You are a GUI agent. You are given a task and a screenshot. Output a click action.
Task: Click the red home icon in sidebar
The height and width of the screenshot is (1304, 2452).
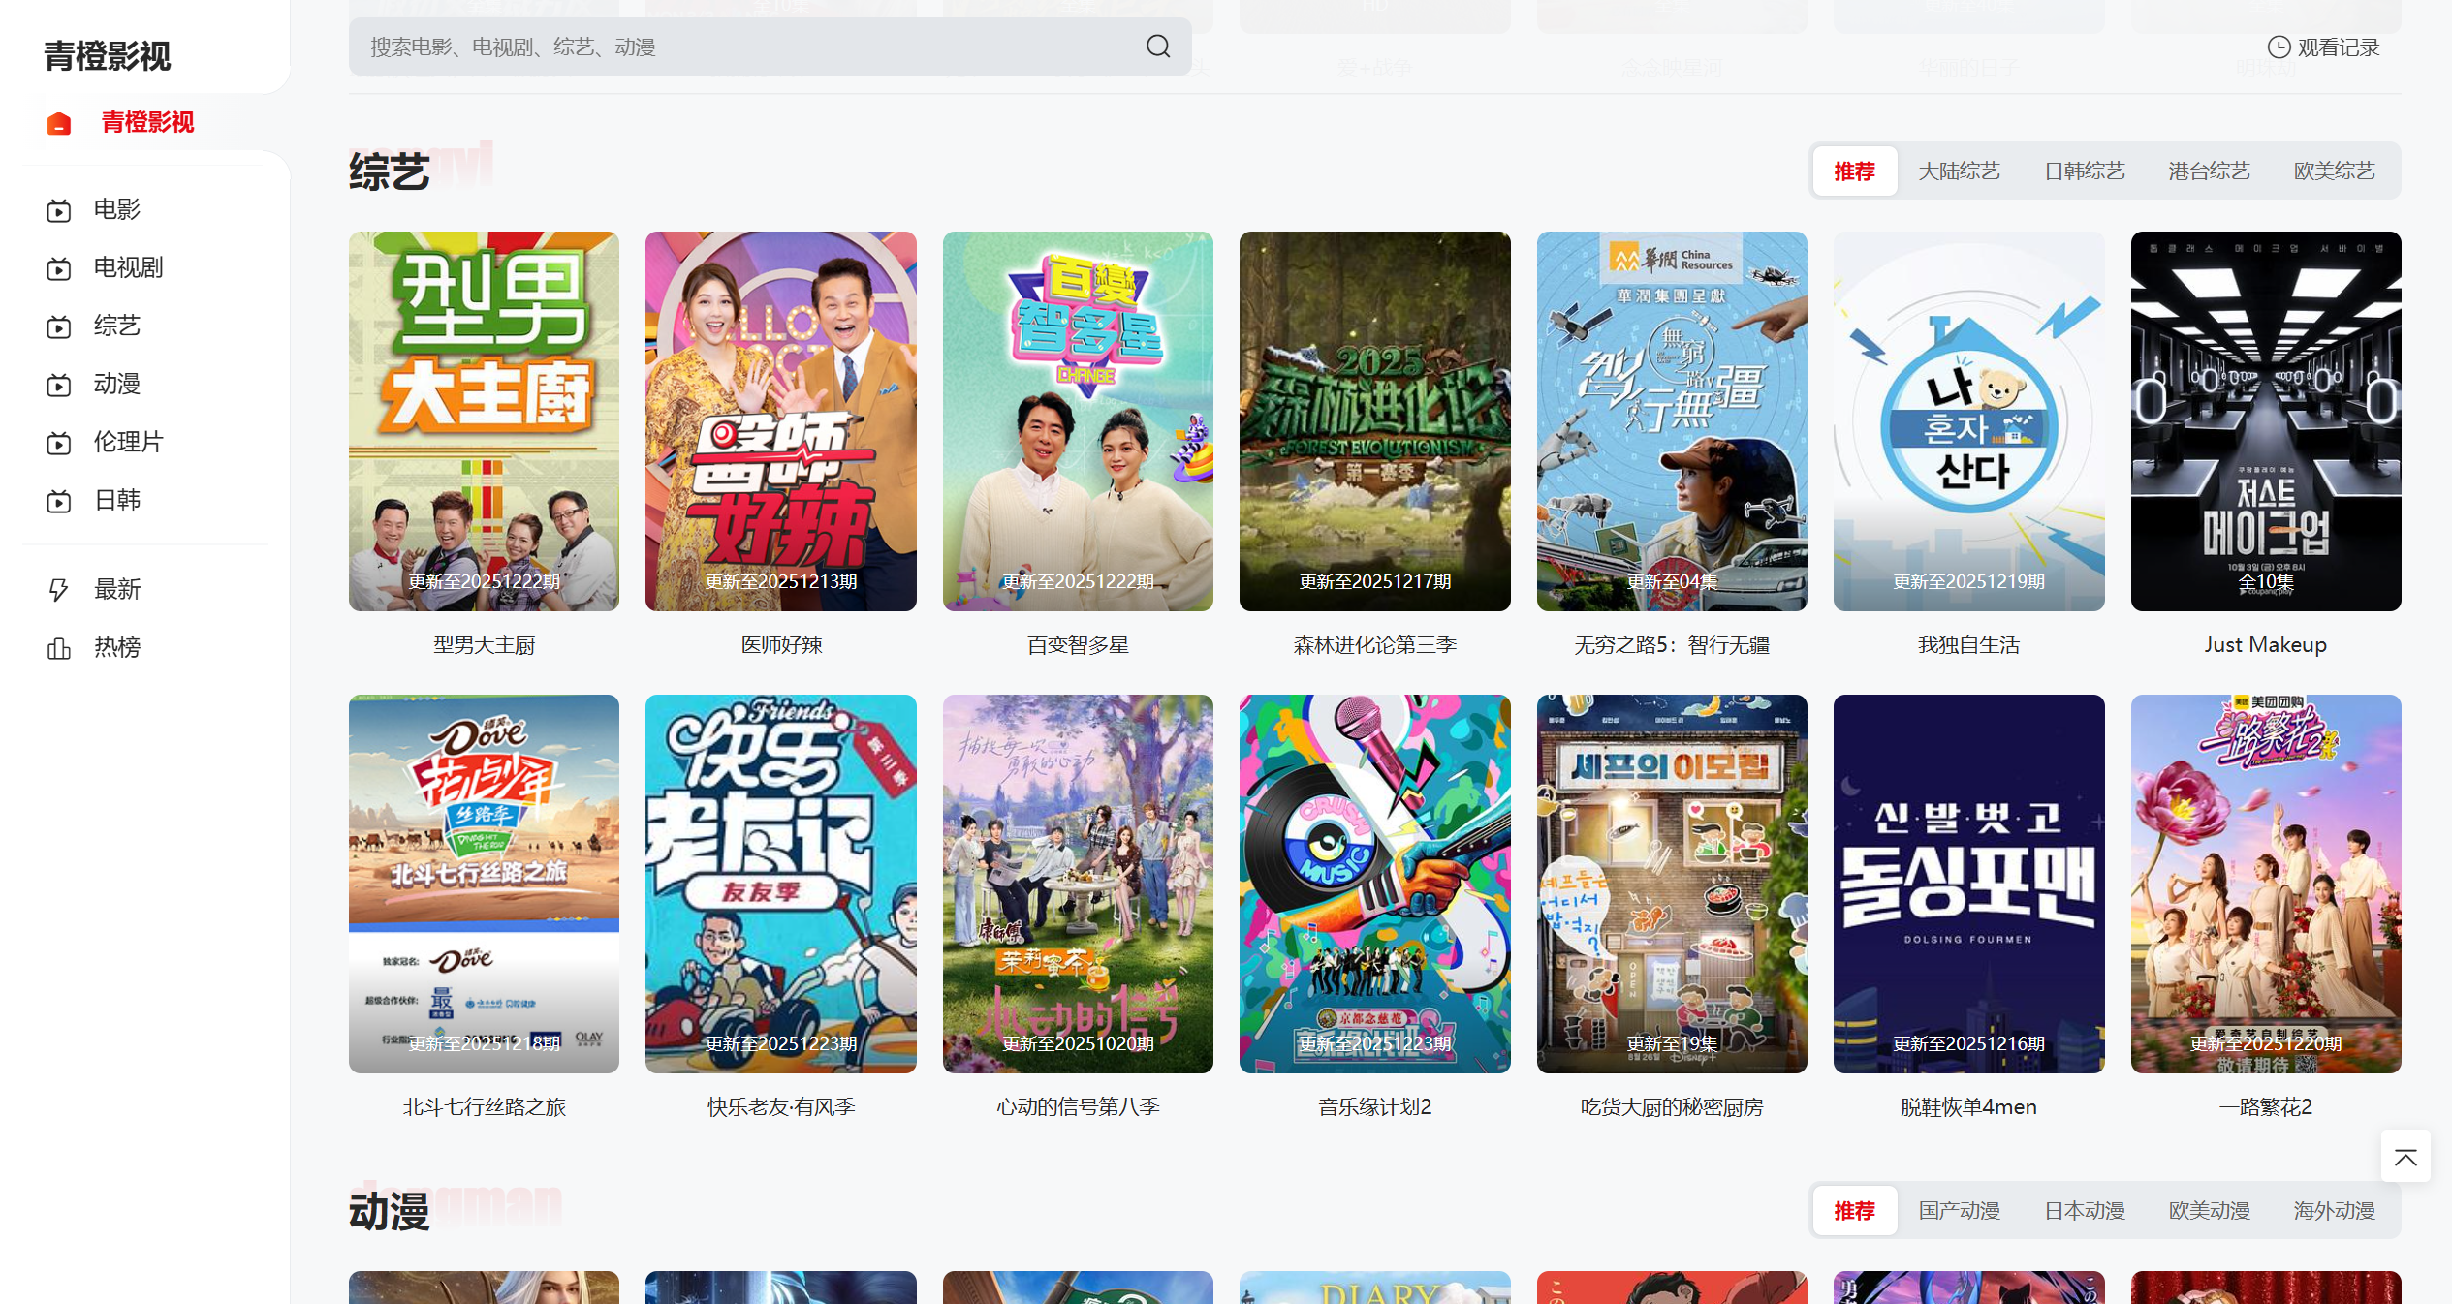click(59, 123)
